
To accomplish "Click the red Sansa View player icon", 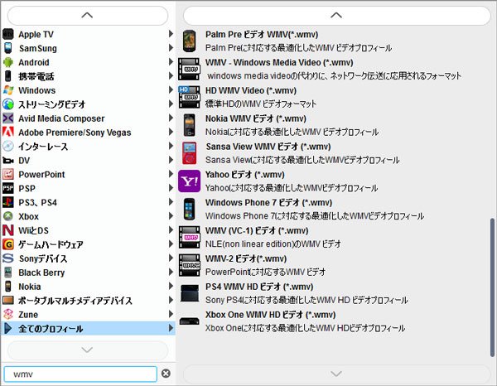I will [189, 153].
